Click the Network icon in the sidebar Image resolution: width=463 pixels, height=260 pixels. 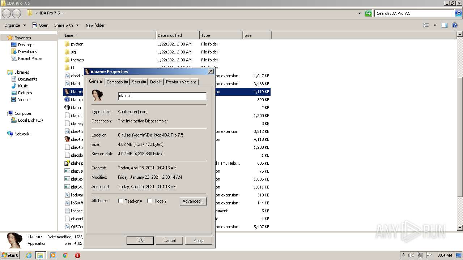(x=10, y=134)
